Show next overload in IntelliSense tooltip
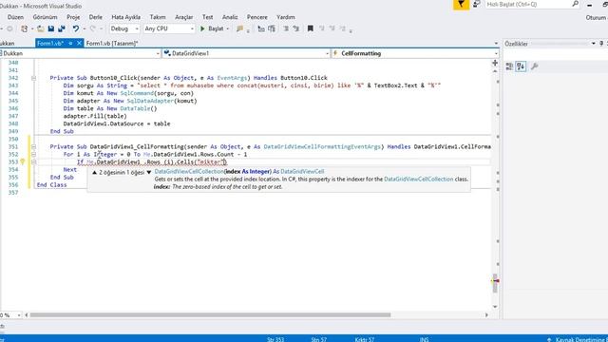 pyautogui.click(x=148, y=172)
